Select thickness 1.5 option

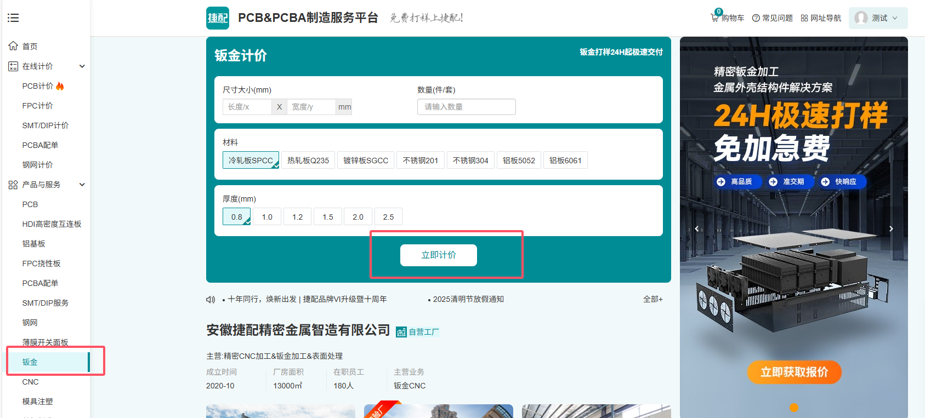pyautogui.click(x=328, y=217)
